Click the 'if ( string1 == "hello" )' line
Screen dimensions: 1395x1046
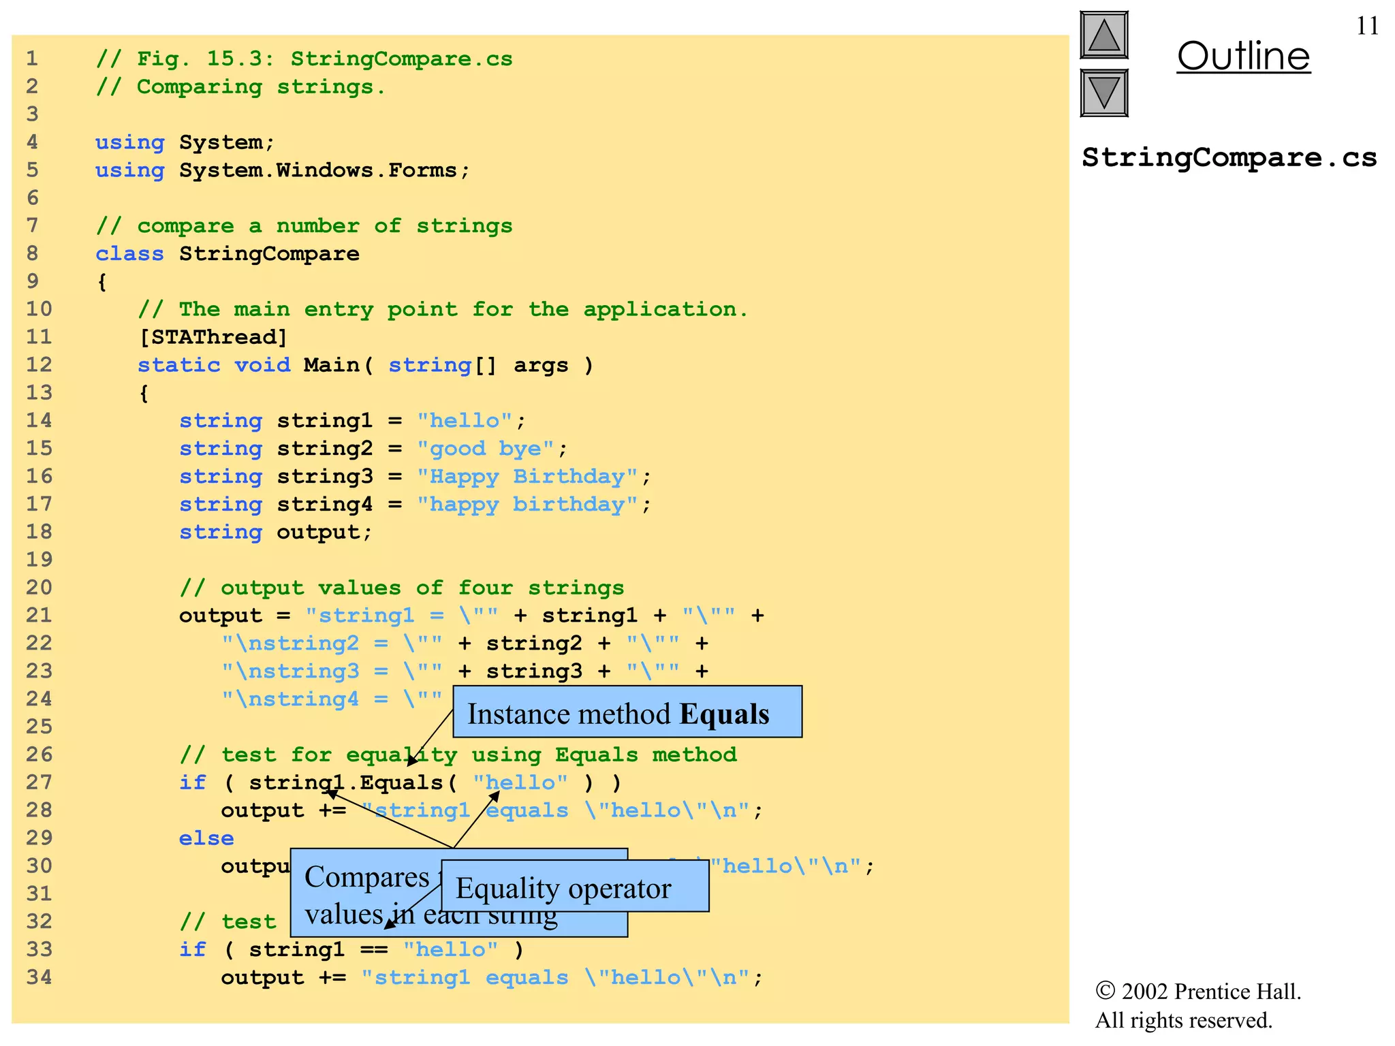pos(351,950)
